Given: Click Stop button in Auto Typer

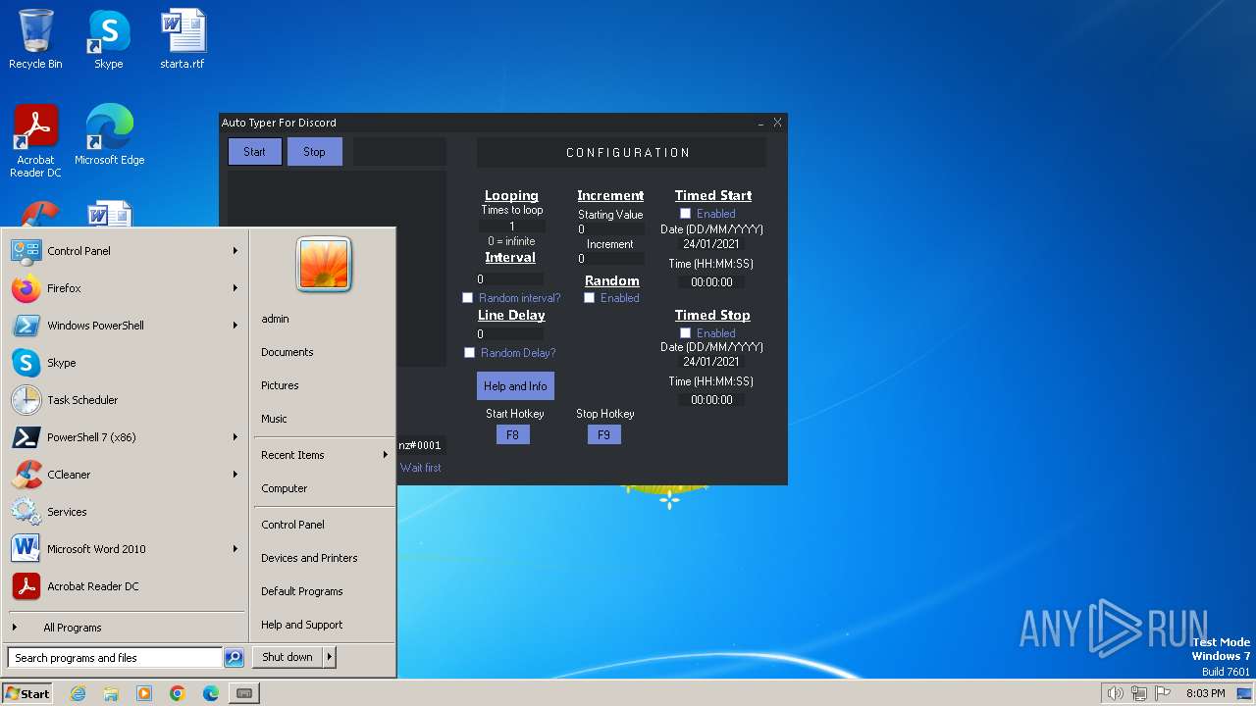Looking at the screenshot, I should pos(314,152).
